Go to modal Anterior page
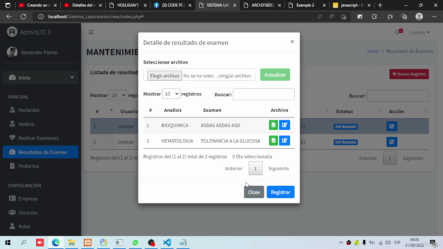This screenshot has height=249, width=443. [x=233, y=169]
